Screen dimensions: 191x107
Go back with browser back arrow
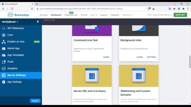pyautogui.click(x=3, y=9)
